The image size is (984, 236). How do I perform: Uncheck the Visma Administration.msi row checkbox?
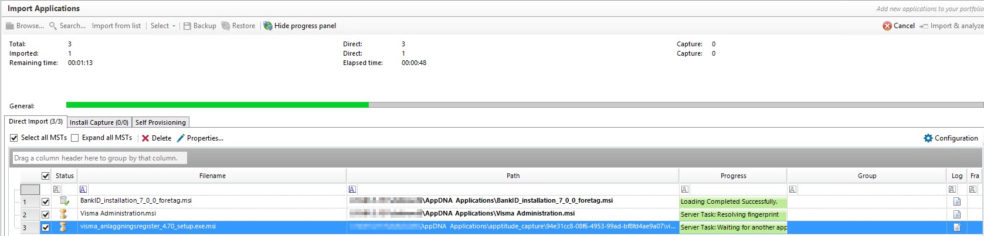45,214
